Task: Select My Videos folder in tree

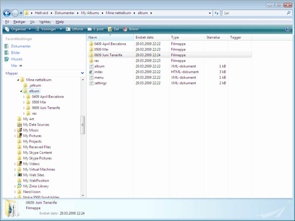Action: click(31, 164)
